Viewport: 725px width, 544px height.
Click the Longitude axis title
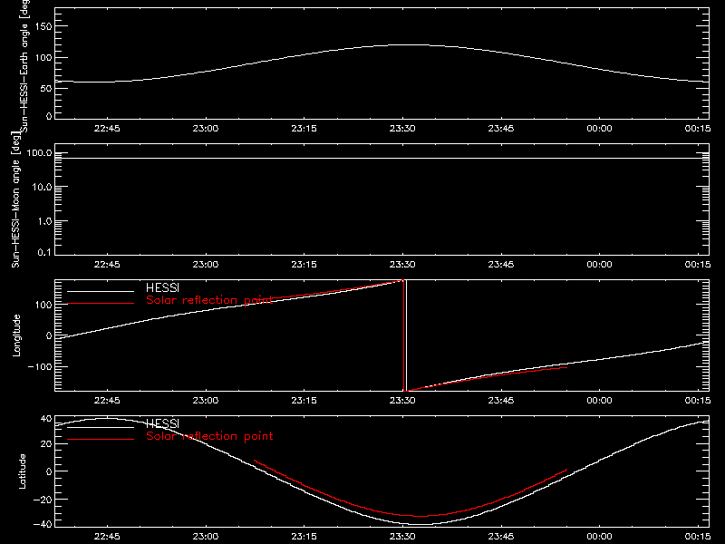[x=16, y=335]
